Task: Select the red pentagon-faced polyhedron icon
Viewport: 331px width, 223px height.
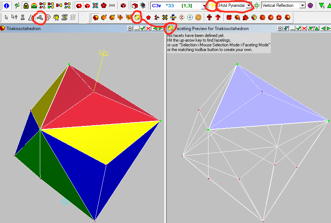Action: click(104, 5)
